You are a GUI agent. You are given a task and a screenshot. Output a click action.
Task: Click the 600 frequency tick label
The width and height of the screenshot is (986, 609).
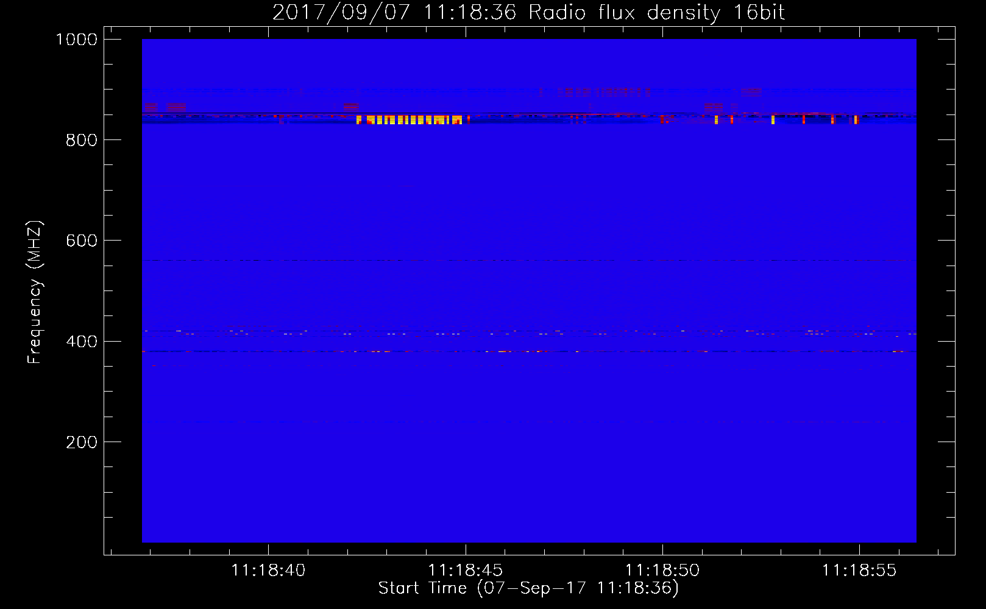coord(82,241)
